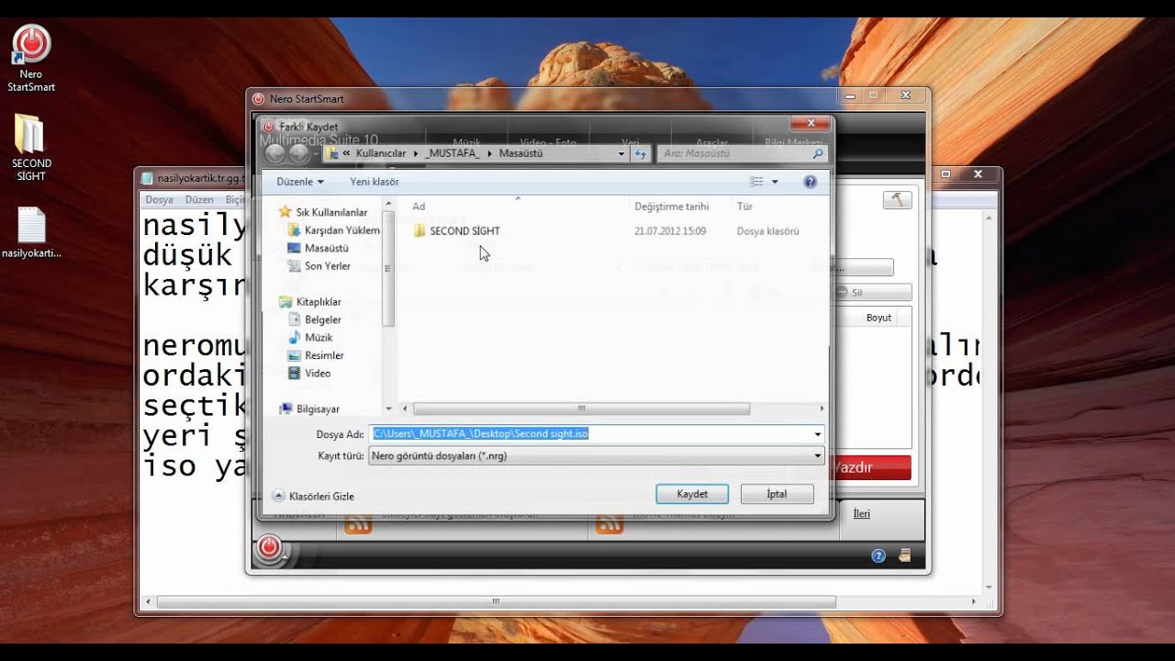Select Masaüstü in the sidebar
This screenshot has height=661, width=1175.
(319, 248)
